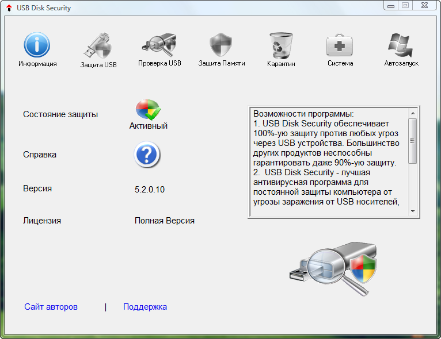Open Защита Памяти shield icon

pos(221,45)
